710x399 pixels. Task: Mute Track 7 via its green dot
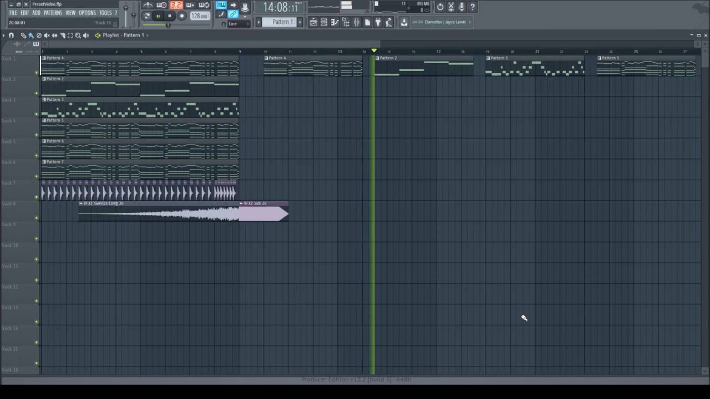37,197
